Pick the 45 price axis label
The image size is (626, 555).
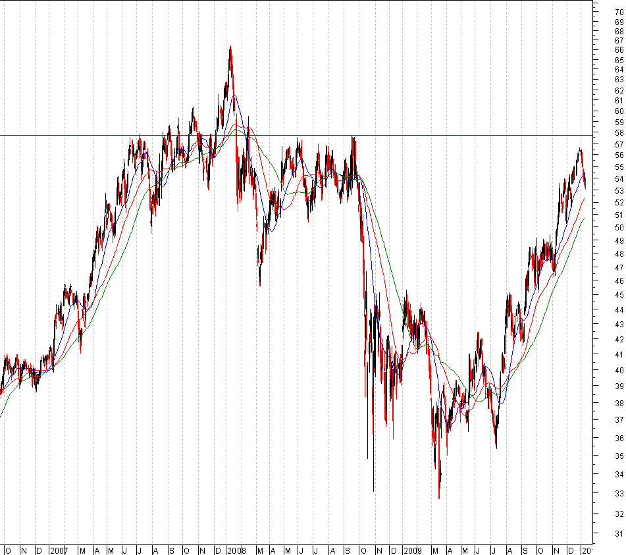click(619, 295)
